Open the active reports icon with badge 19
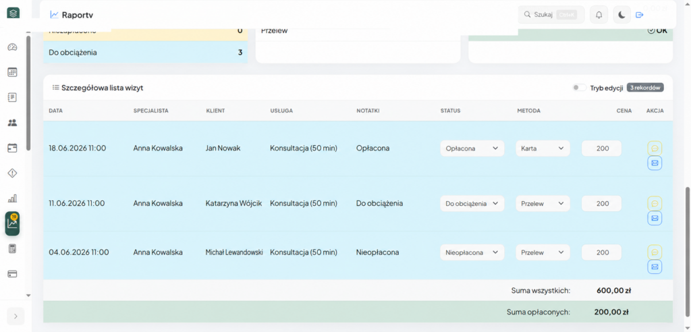Viewport: 691px width, 332px height. (x=12, y=223)
